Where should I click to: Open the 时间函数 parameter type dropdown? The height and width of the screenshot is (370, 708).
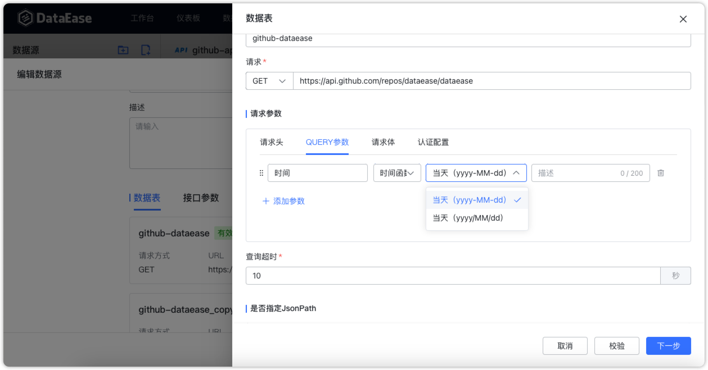coord(397,172)
